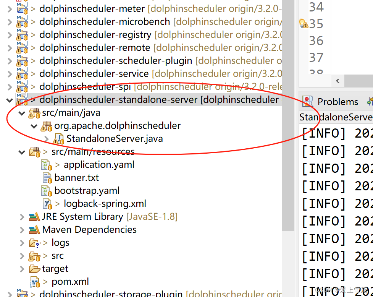The width and height of the screenshot is (373, 297).
Task: Click the left scroll arrow under the editor
Action: pyautogui.click(x=337, y=81)
